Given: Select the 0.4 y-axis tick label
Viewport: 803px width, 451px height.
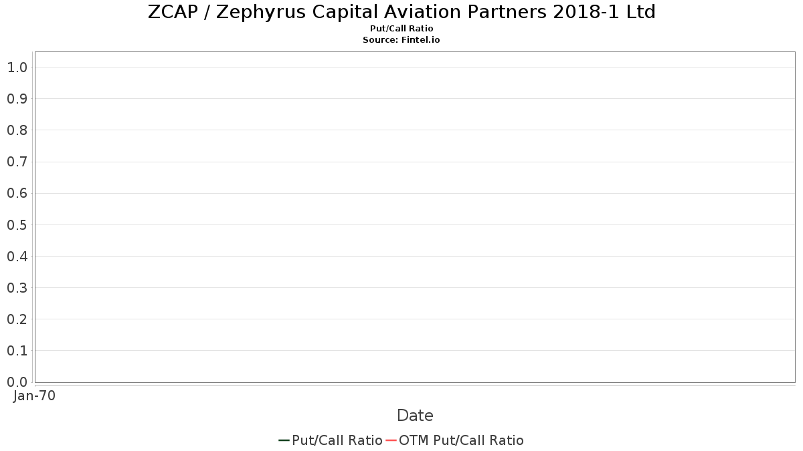Looking at the screenshot, I should click(17, 257).
